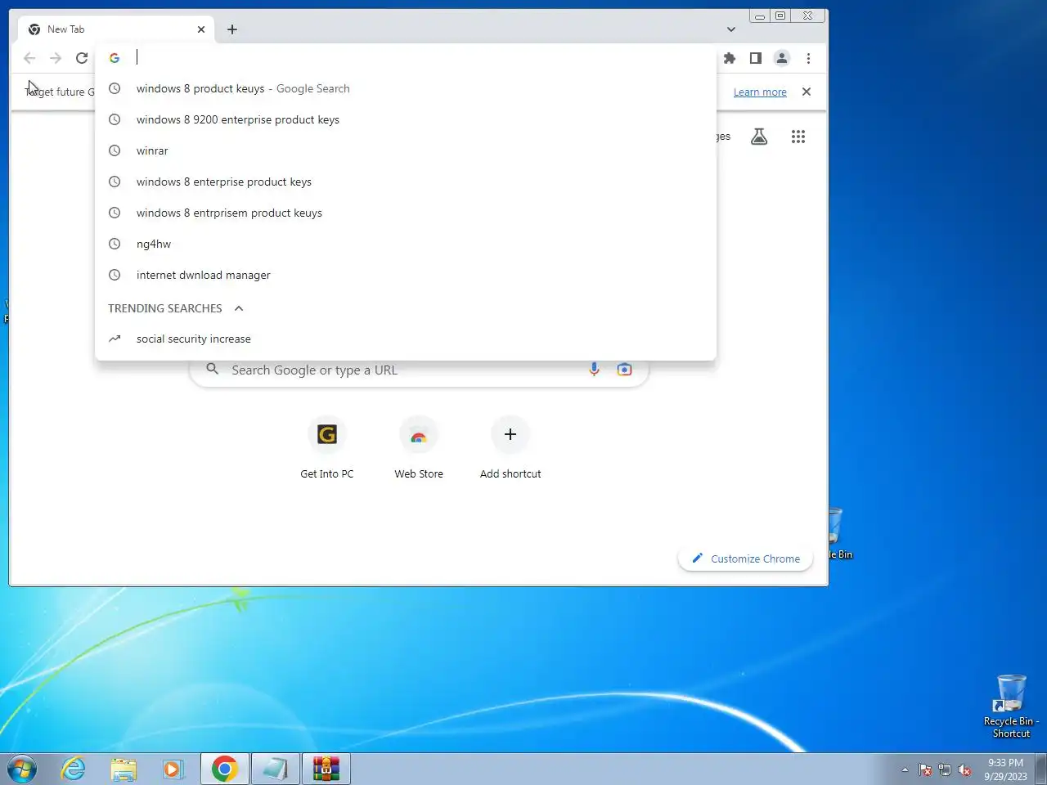Image resolution: width=1047 pixels, height=785 pixels.
Task: Open the Google apps grid
Action: tap(798, 137)
